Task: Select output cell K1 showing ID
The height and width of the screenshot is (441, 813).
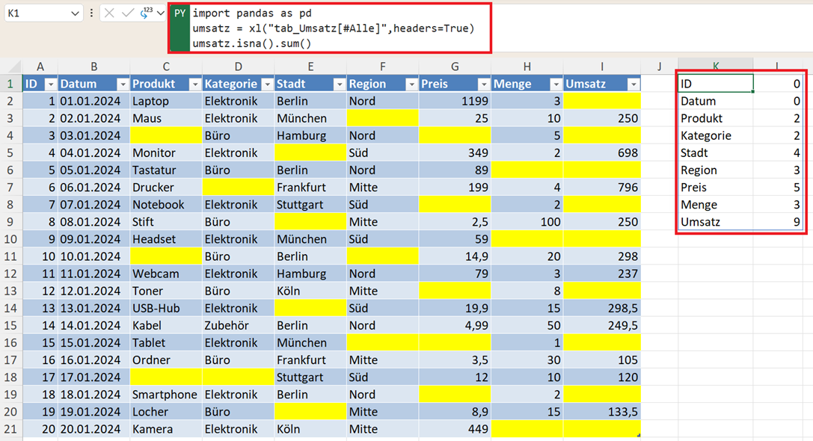Action: pyautogui.click(x=714, y=84)
